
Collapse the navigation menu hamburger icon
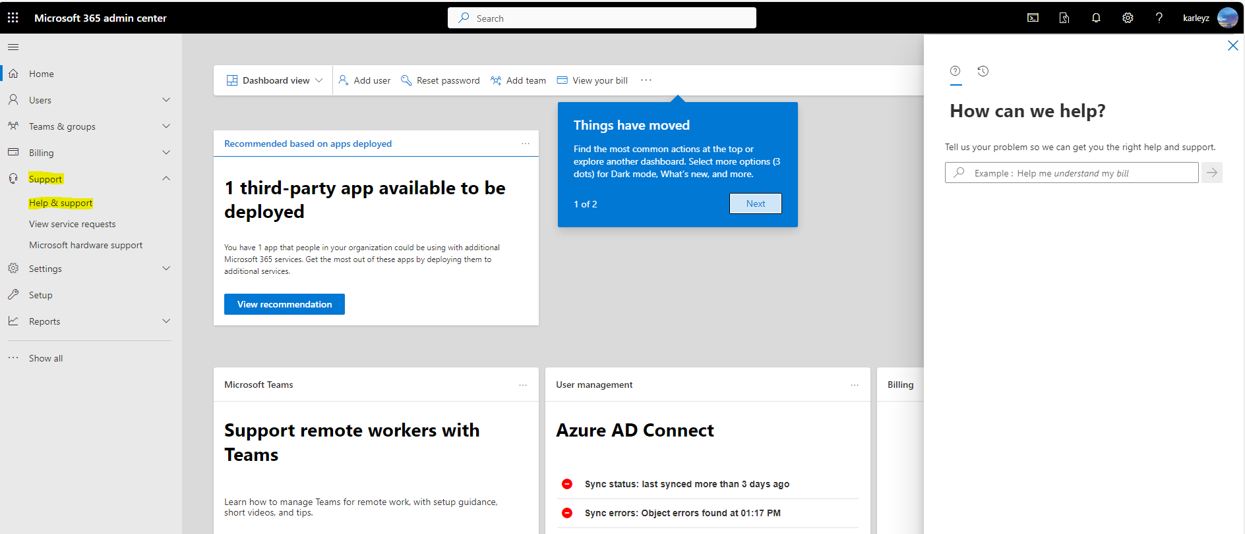[13, 47]
